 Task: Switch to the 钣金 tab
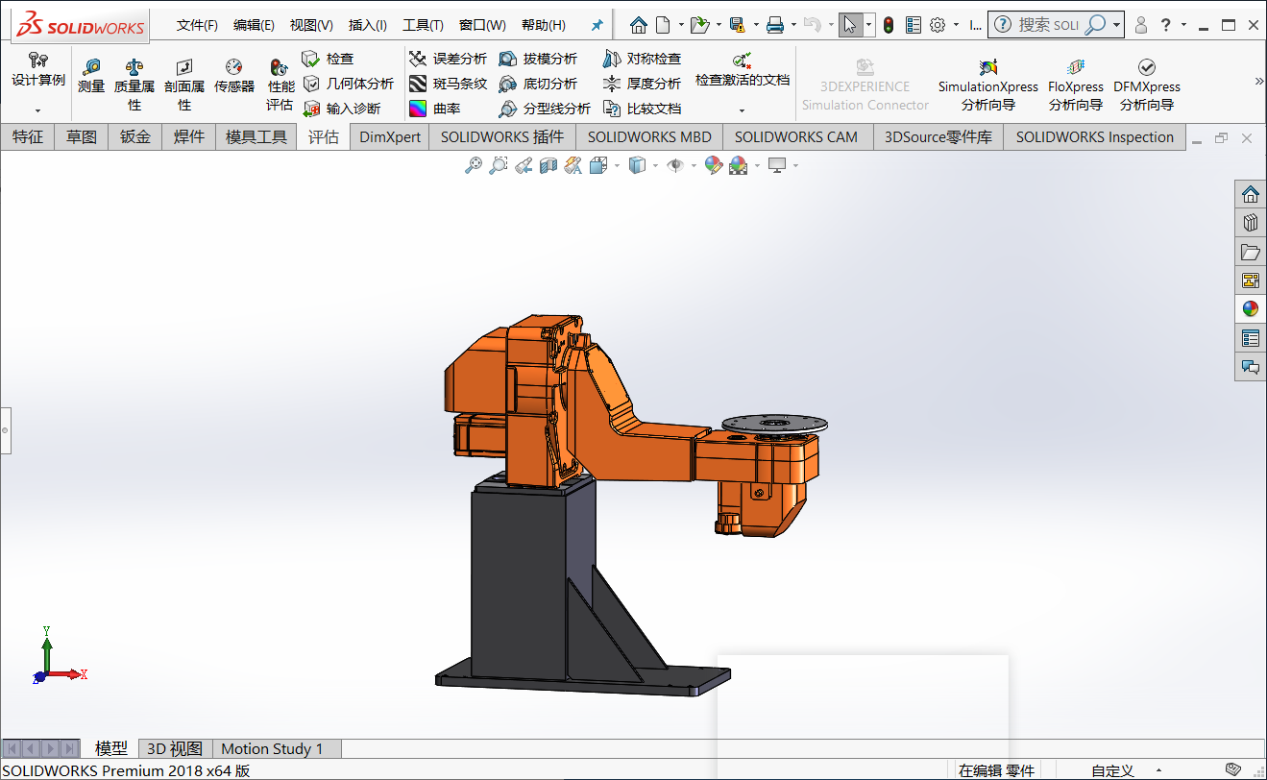(134, 137)
